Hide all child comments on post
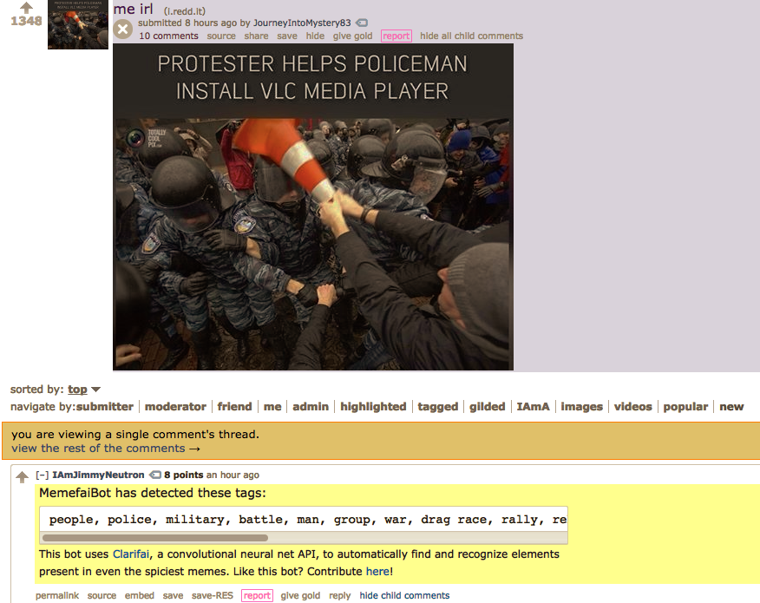760x603 pixels. click(471, 36)
